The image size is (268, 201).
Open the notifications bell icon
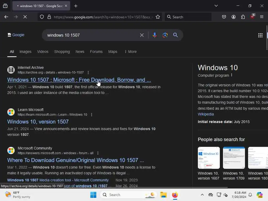[250, 195]
